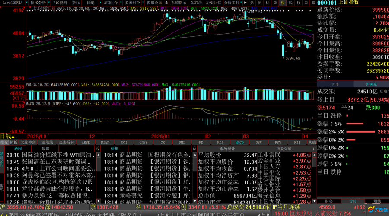This screenshot has height=216, width=389.
Task: Click the play arrow icon in toolbar
Action: click(x=245, y=3)
